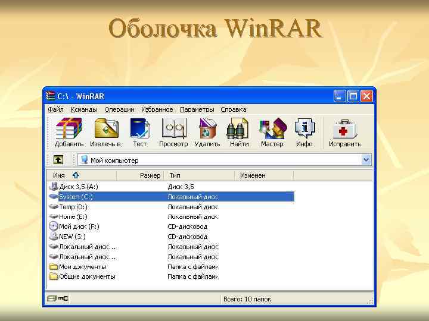Expand the Мой компьютер path dropdown arrow
Image resolution: width=429 pixels, height=321 pixels.
pos(366,160)
